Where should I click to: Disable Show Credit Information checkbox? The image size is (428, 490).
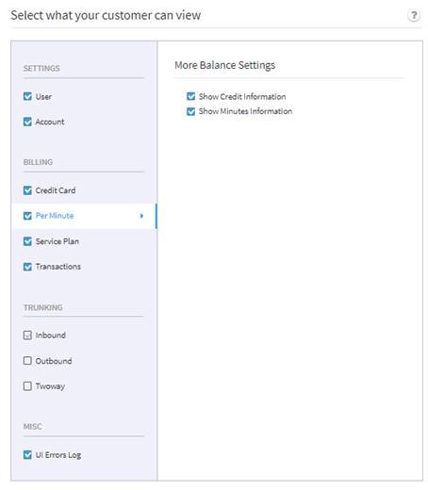click(x=190, y=96)
